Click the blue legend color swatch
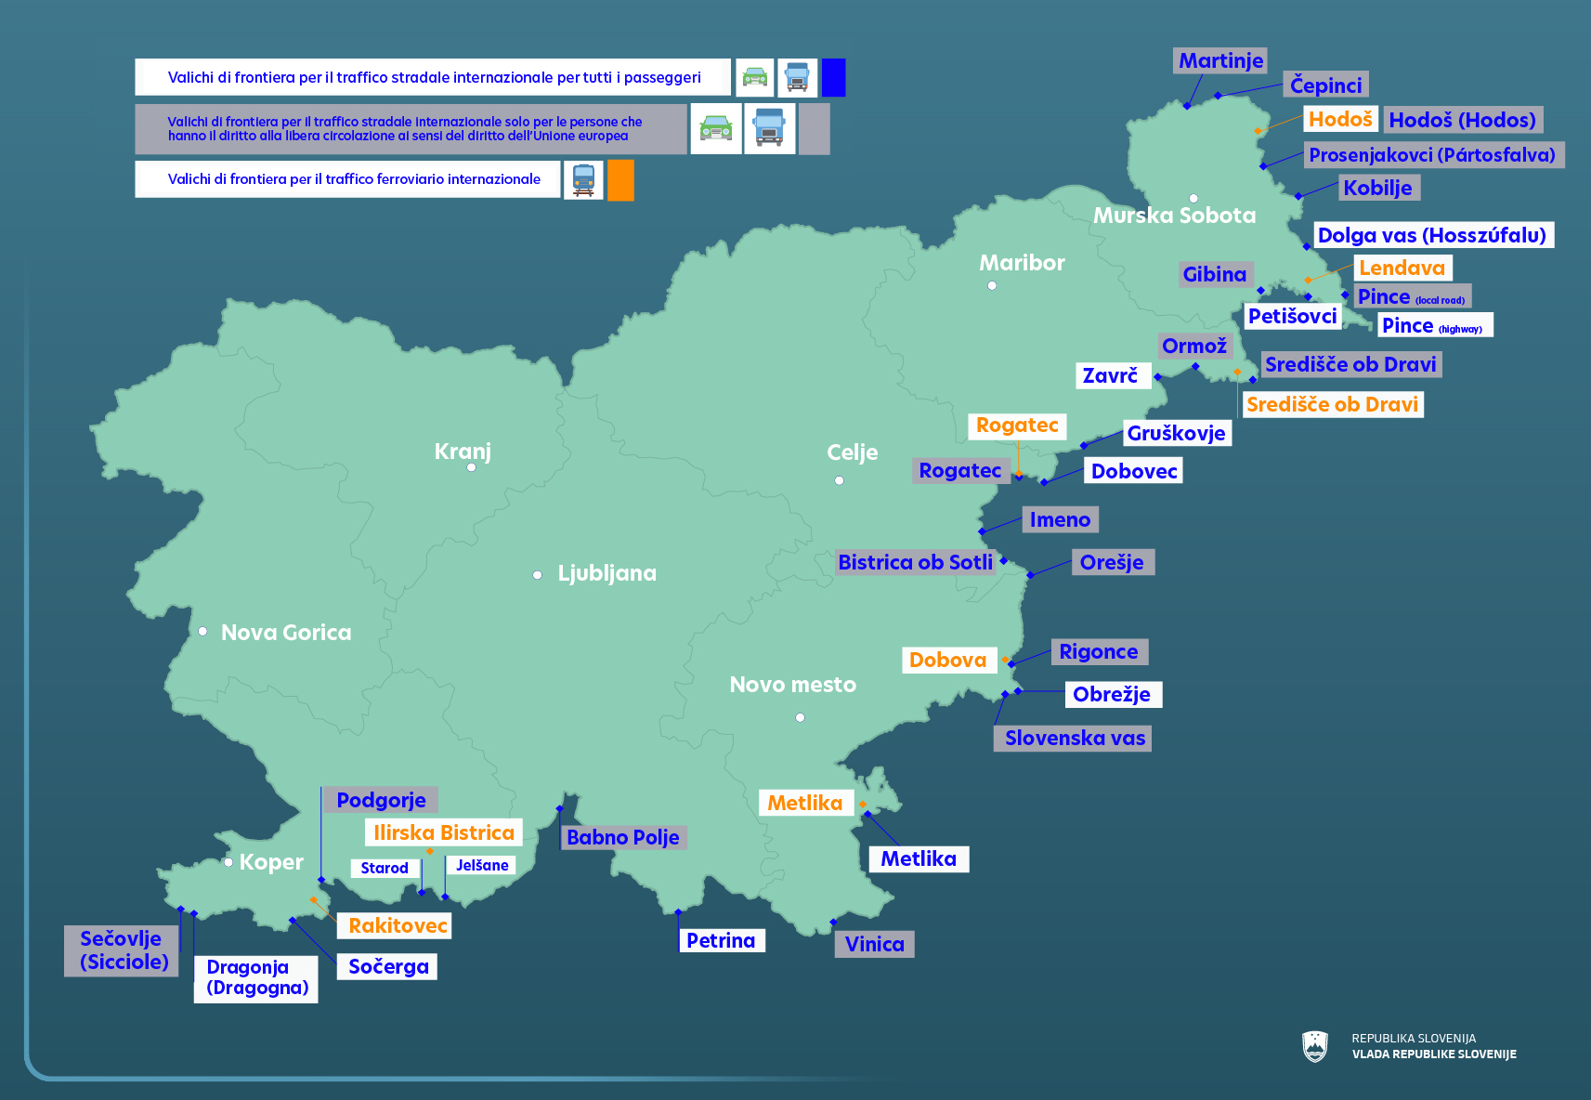This screenshot has width=1591, height=1100. [x=834, y=78]
